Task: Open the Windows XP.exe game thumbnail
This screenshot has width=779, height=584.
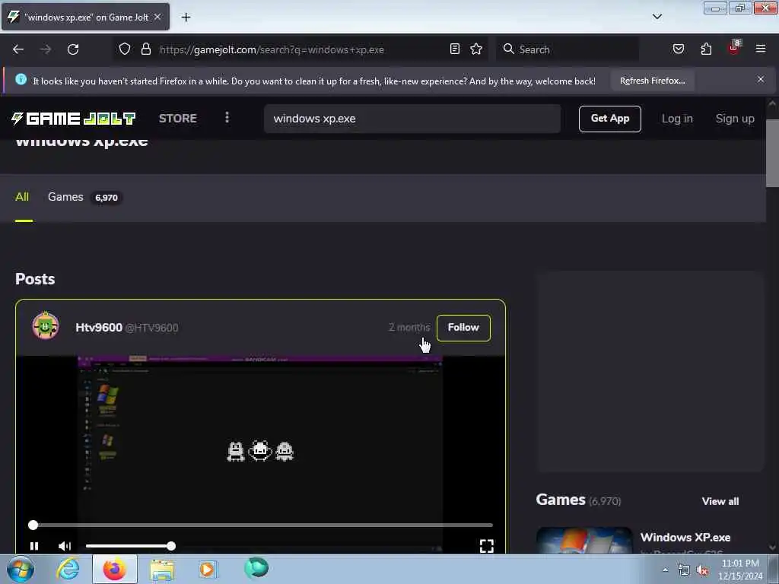Action: [584, 541]
